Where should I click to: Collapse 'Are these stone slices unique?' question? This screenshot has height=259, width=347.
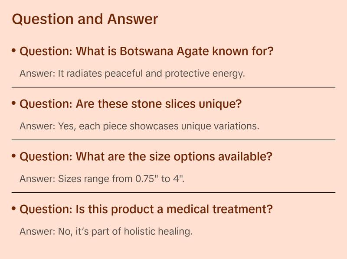pos(131,104)
